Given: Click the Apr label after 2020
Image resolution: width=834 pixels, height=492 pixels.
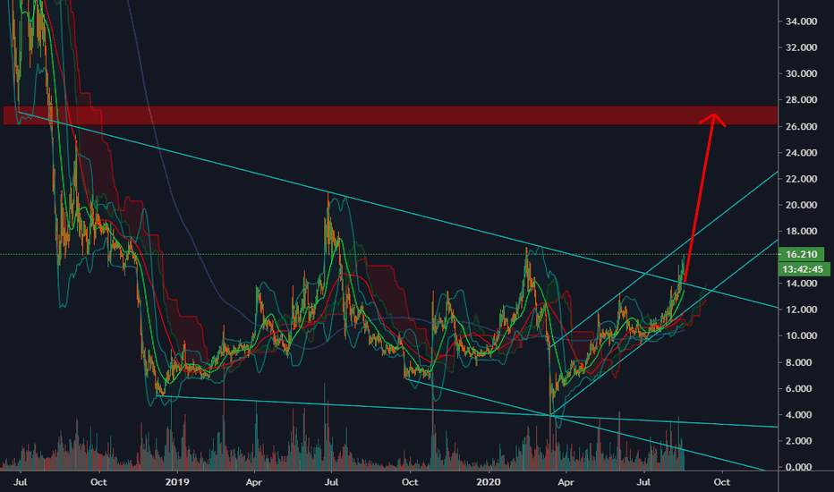Looking at the screenshot, I should [566, 482].
